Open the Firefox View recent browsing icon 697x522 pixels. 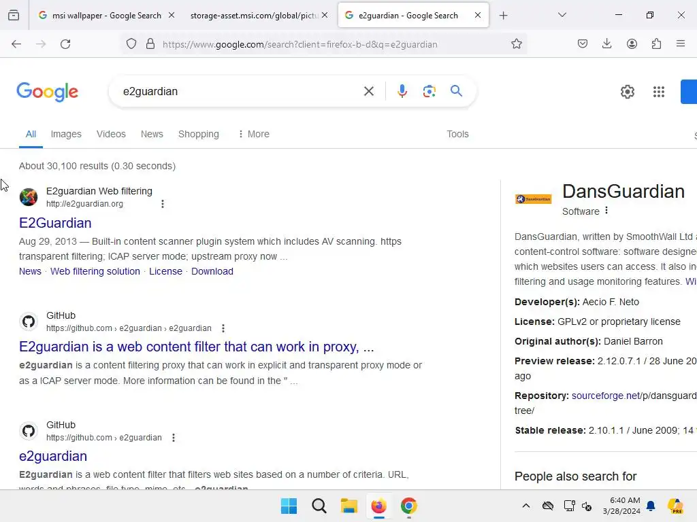pos(14,16)
